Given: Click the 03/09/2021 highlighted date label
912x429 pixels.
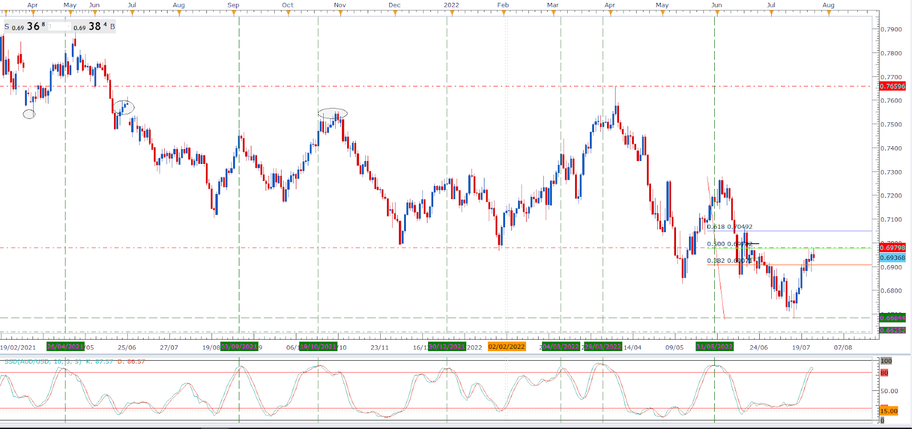Looking at the screenshot, I should pyautogui.click(x=239, y=346).
